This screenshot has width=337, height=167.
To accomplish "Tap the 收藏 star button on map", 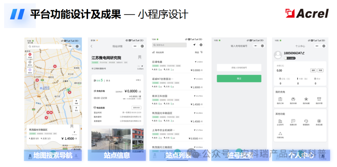I will click(x=76, y=102).
